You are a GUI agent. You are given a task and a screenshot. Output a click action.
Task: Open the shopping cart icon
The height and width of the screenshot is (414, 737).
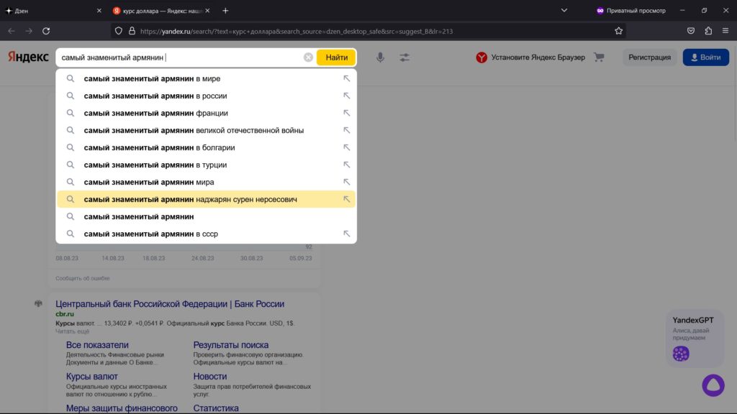[x=599, y=57]
